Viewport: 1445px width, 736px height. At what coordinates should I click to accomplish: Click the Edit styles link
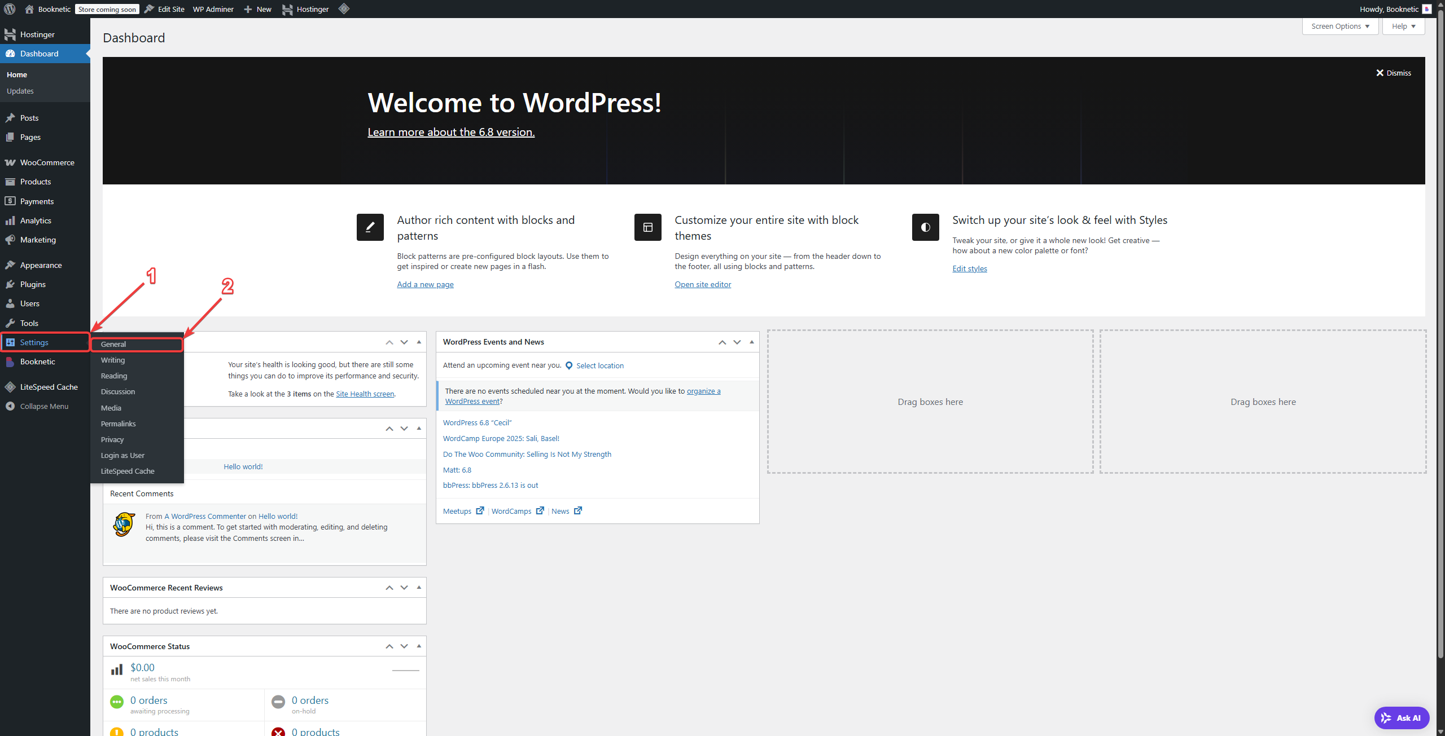click(x=970, y=268)
